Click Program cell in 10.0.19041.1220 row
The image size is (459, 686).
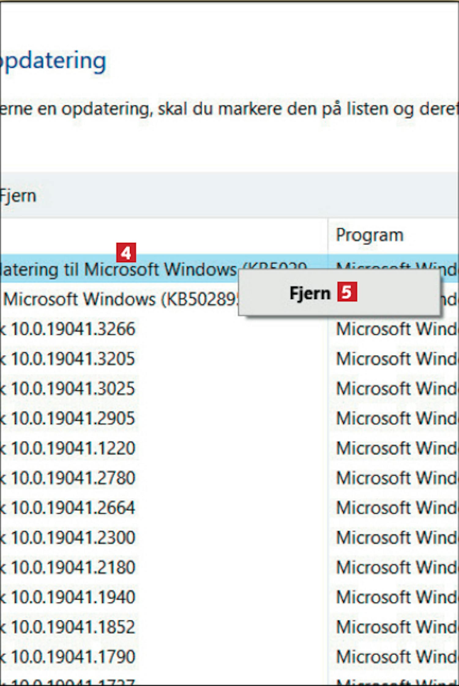[x=397, y=448]
